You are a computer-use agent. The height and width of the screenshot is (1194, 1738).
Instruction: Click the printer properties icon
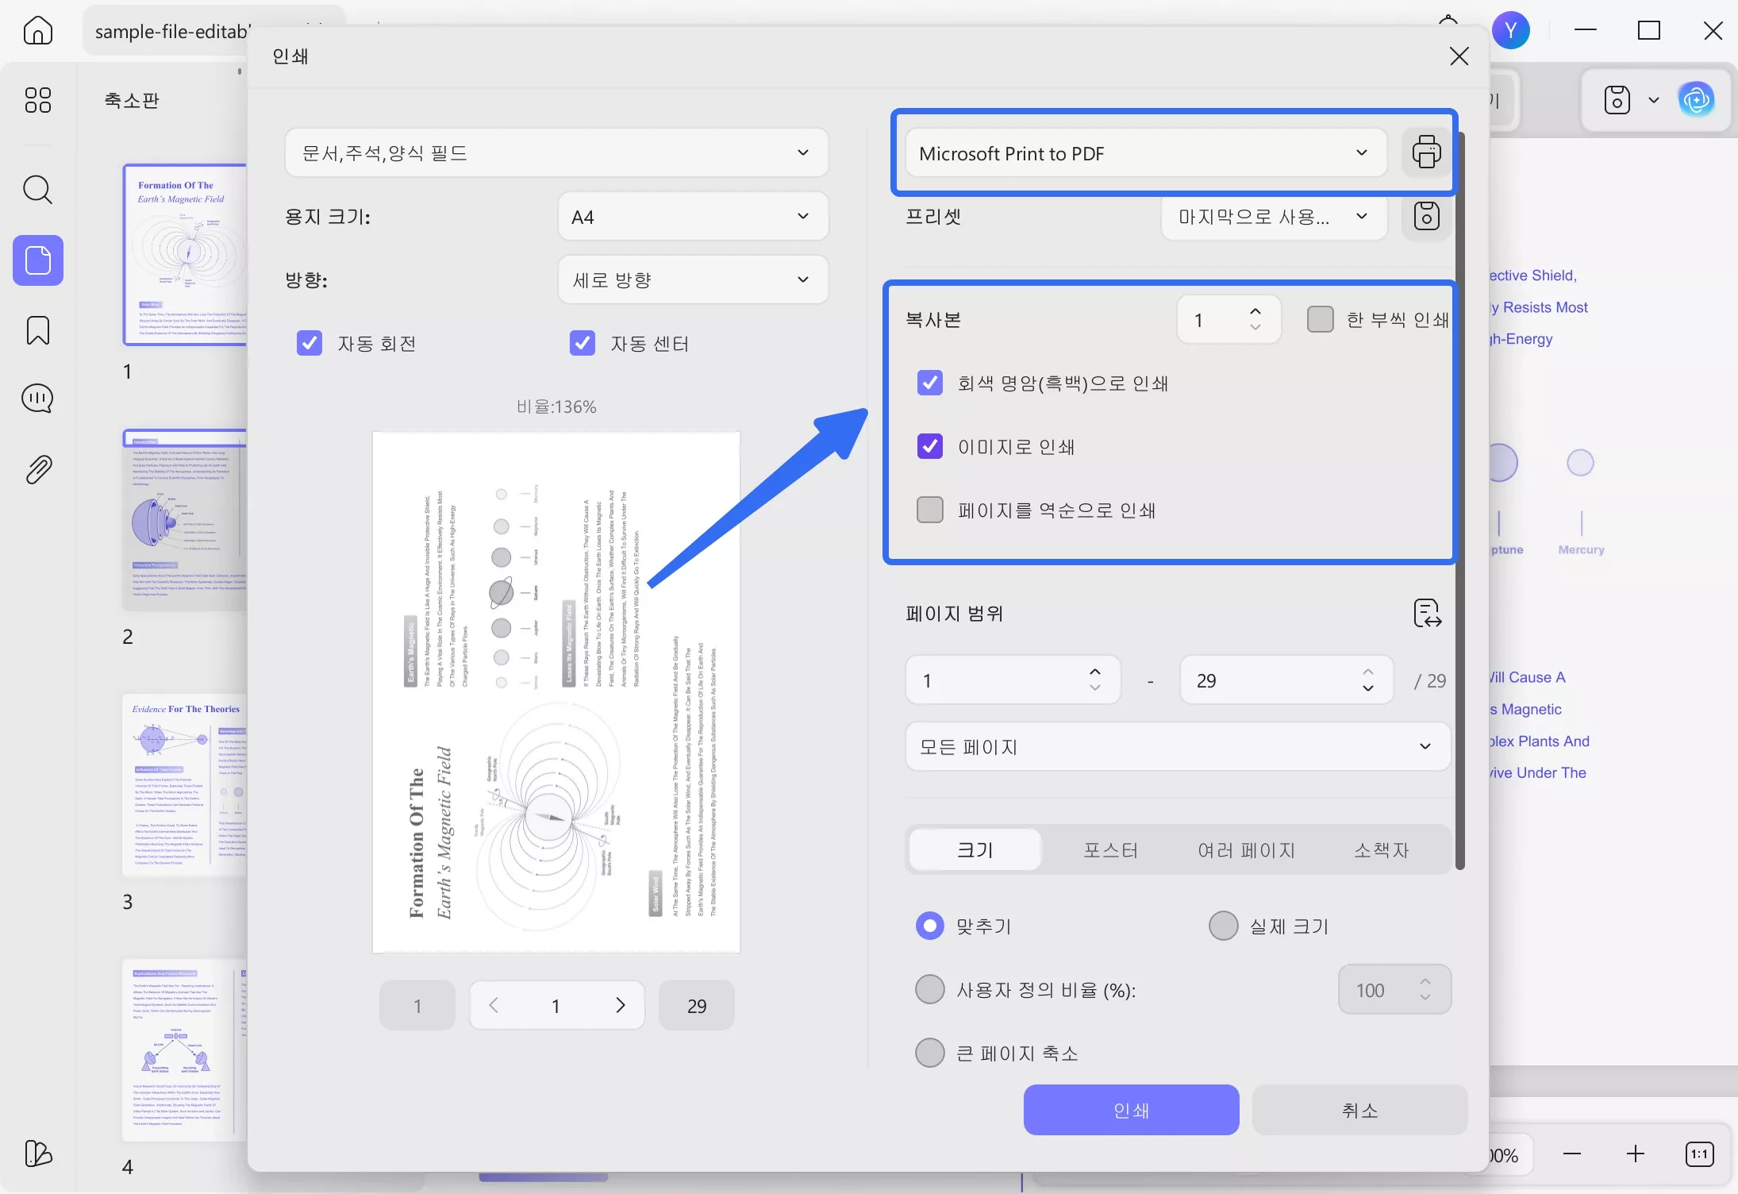click(1426, 152)
